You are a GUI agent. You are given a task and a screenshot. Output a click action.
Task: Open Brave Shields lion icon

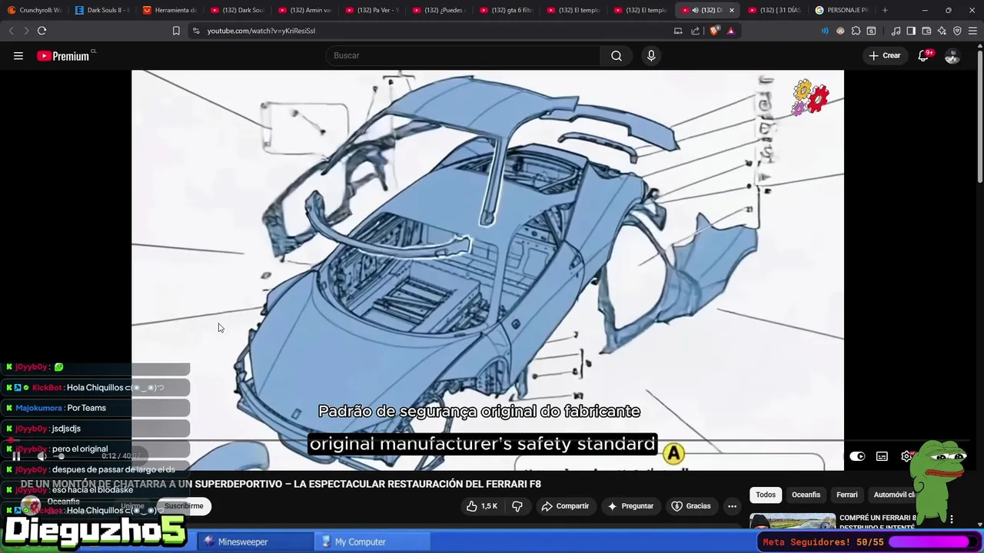(x=715, y=31)
